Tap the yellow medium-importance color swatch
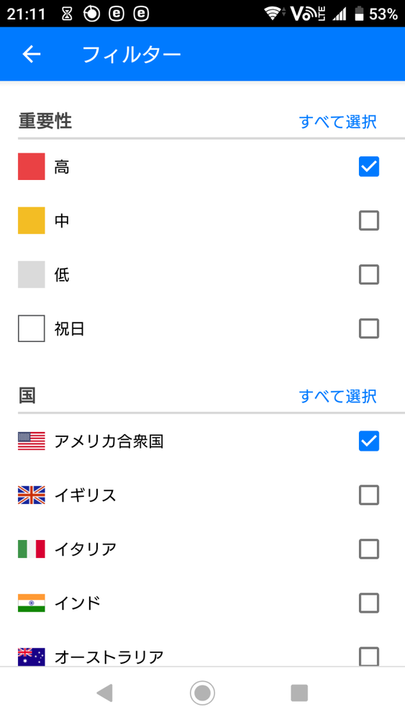 pyautogui.click(x=31, y=220)
